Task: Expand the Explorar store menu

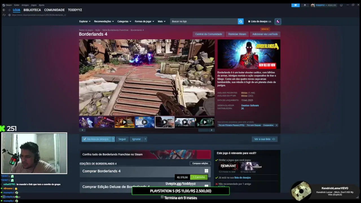Action: pyautogui.click(x=85, y=21)
